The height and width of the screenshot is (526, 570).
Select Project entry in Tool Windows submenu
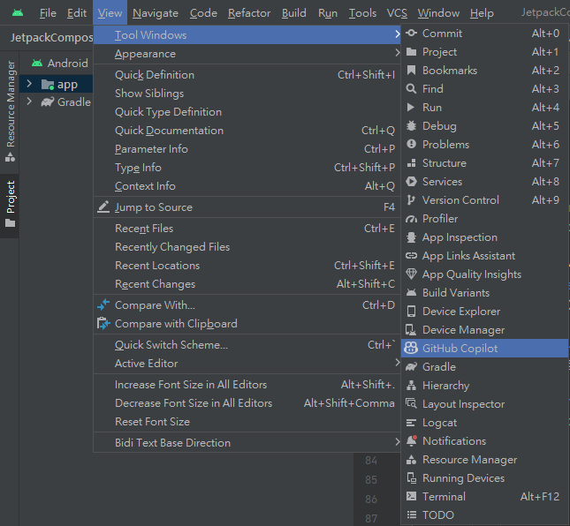point(484,52)
